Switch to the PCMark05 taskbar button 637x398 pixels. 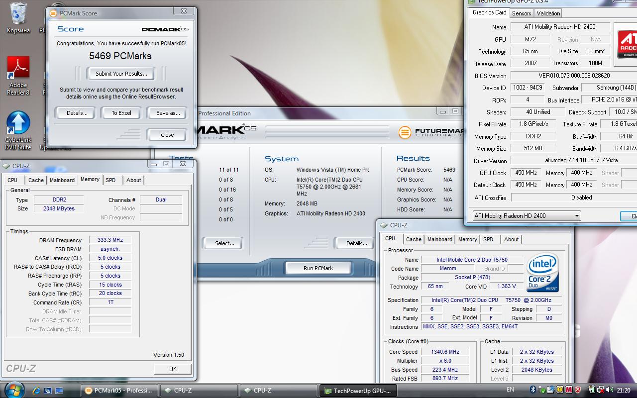119,391
